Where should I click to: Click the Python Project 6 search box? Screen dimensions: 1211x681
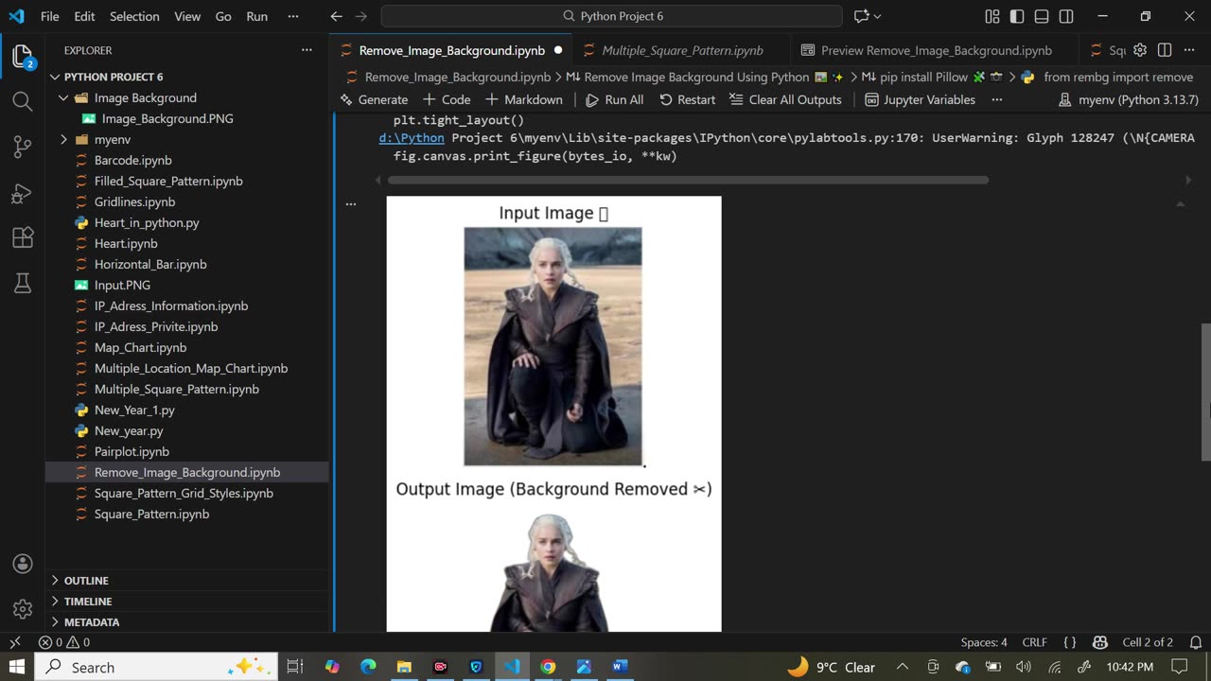point(611,16)
